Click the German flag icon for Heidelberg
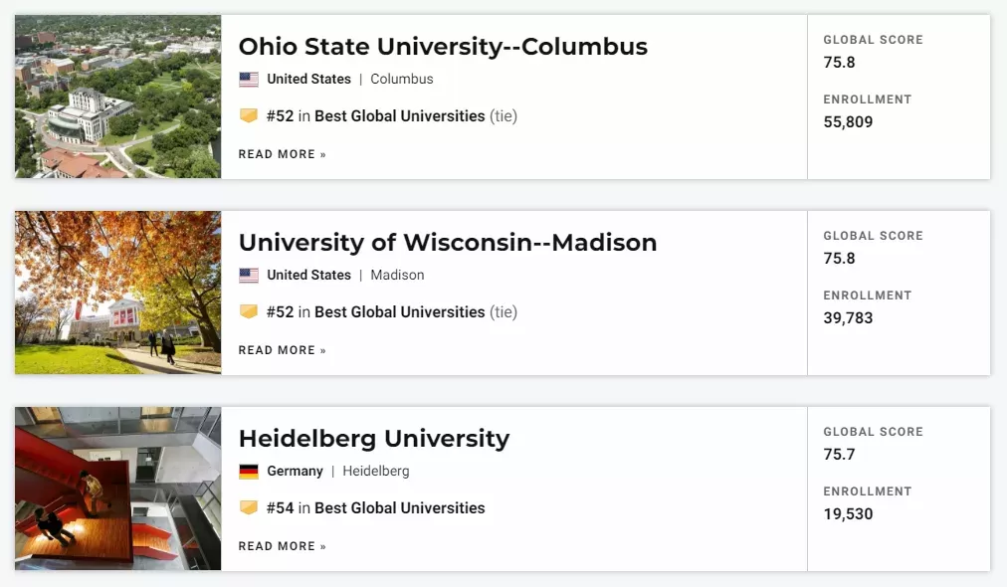The width and height of the screenshot is (1007, 587). click(249, 471)
